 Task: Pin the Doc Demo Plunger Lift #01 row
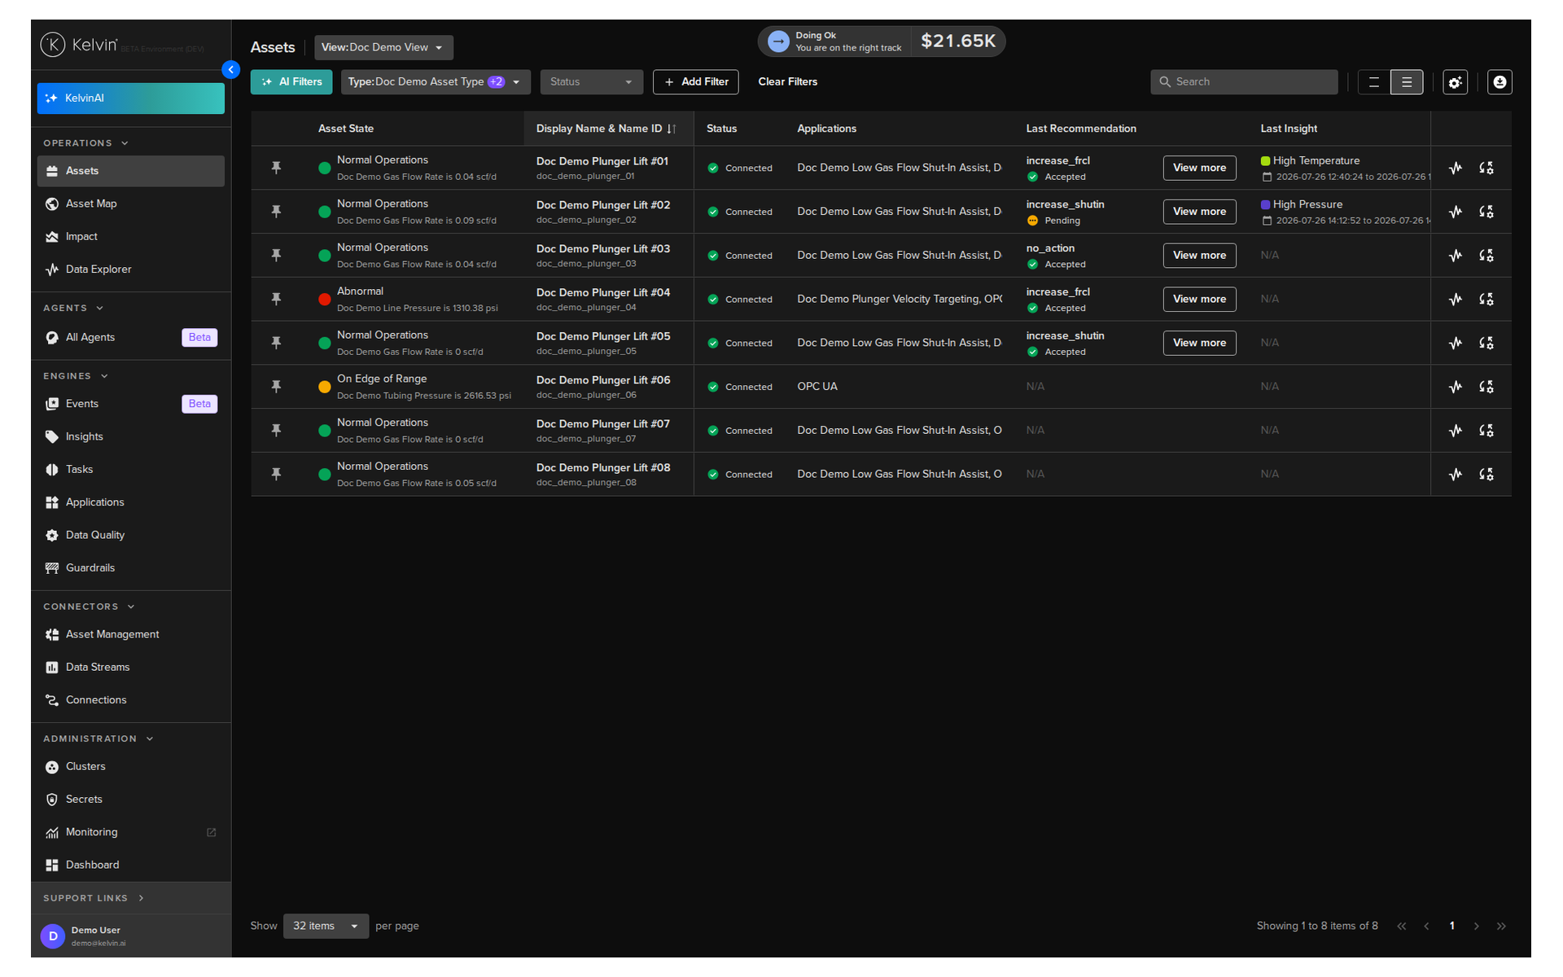tap(276, 168)
